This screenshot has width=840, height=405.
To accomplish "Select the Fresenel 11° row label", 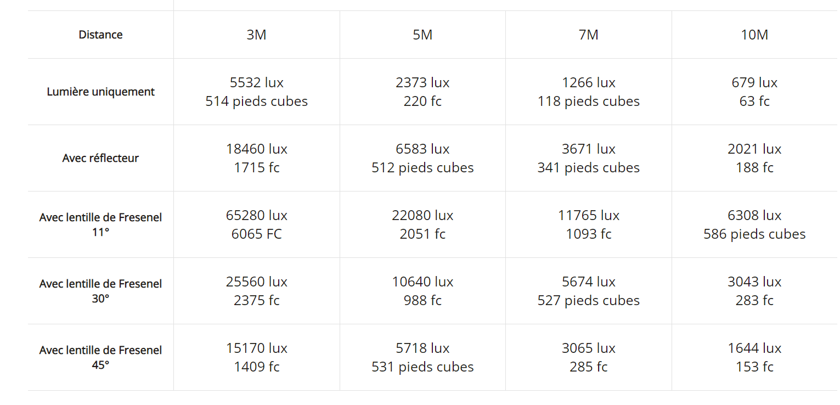I will (x=100, y=224).
